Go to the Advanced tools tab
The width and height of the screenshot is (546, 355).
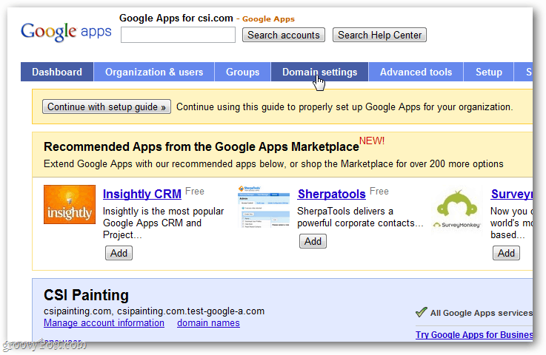pyautogui.click(x=416, y=72)
